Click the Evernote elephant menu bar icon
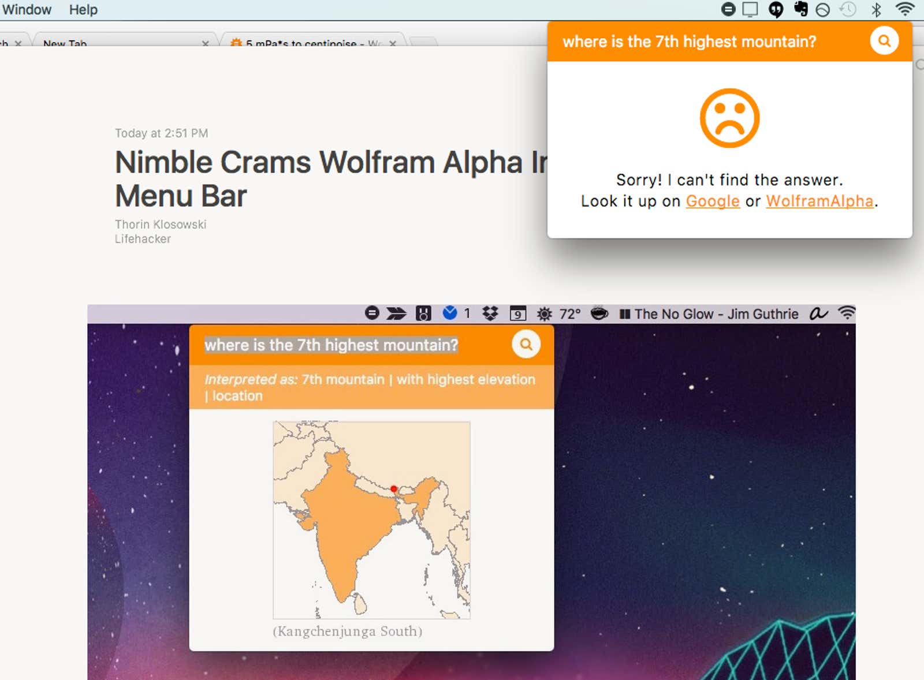Image resolution: width=924 pixels, height=680 pixels. coord(801,9)
